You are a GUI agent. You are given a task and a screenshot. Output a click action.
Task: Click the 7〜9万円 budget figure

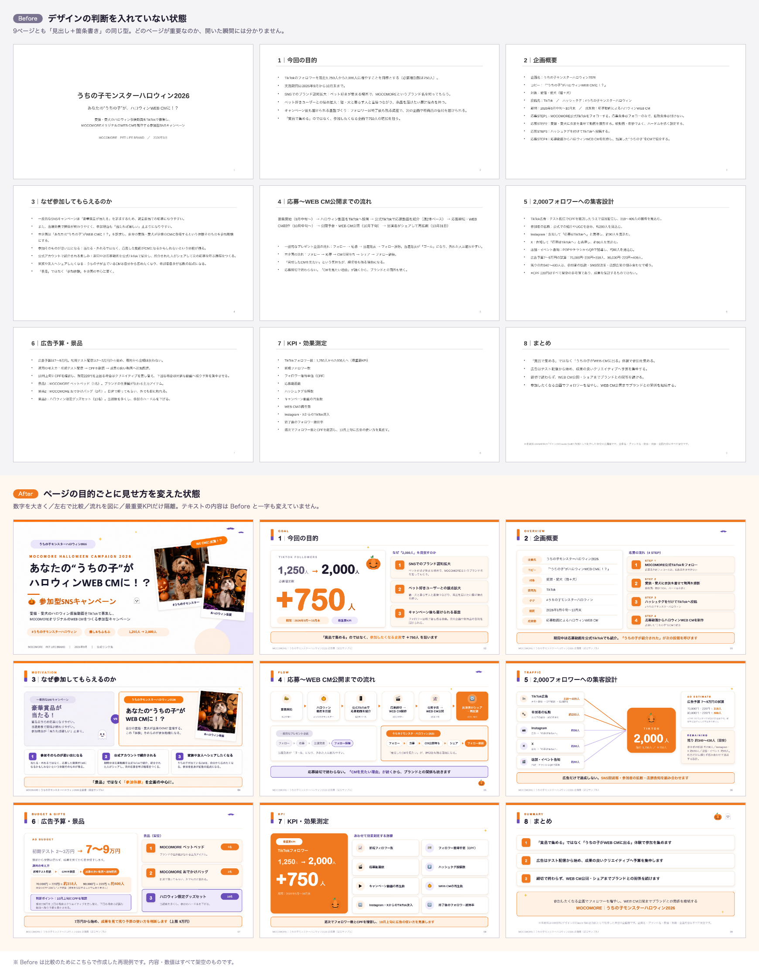103,849
